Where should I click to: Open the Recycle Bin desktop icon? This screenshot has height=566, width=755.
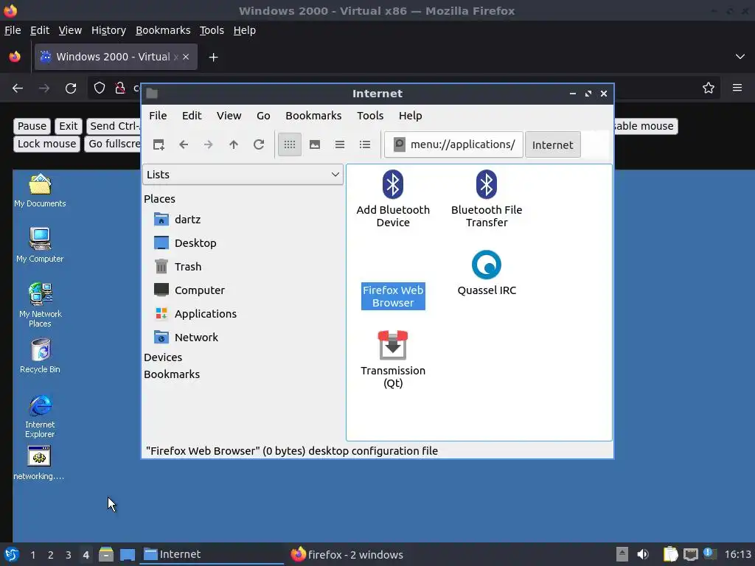pyautogui.click(x=40, y=356)
